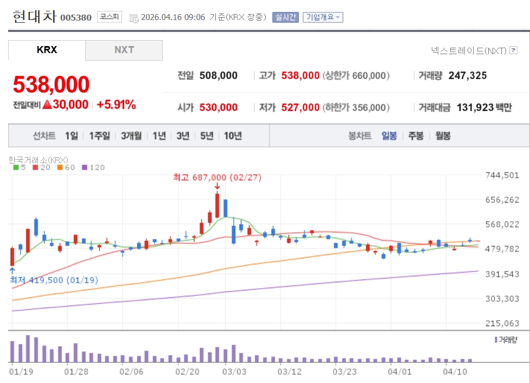The image size is (530, 383).
Task: Show the 10년 line chart
Action: (233, 135)
